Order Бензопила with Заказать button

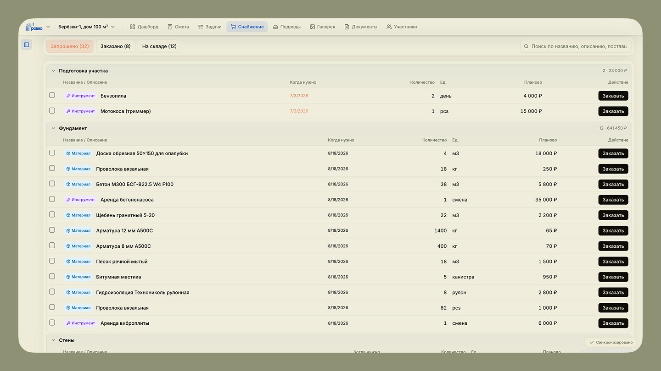coord(613,96)
